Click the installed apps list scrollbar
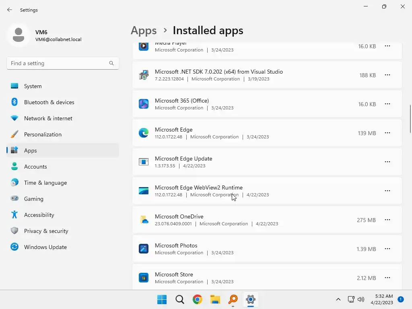Image resolution: width=412 pixels, height=309 pixels. (x=410, y=119)
